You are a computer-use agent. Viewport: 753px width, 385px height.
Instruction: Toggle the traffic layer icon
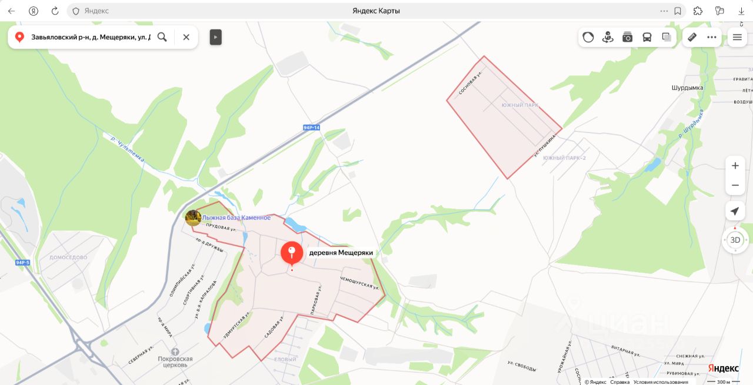[588, 37]
